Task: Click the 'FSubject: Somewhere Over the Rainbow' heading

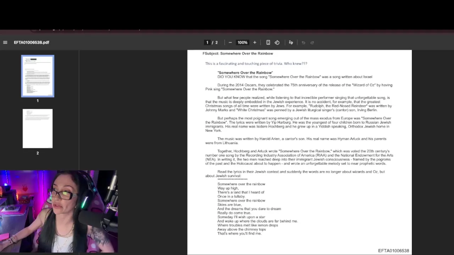Action: (x=238, y=53)
